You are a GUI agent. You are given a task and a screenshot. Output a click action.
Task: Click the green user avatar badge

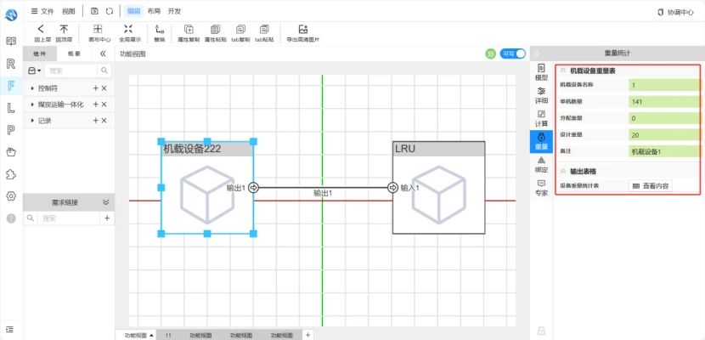click(491, 54)
